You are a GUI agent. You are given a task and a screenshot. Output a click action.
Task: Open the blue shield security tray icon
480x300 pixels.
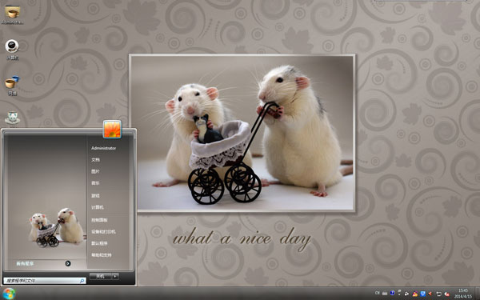pyautogui.click(x=422, y=294)
